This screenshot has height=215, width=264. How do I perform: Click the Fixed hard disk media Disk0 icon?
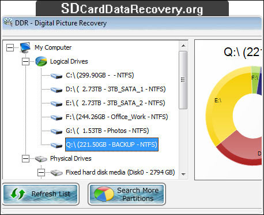tap(56, 173)
